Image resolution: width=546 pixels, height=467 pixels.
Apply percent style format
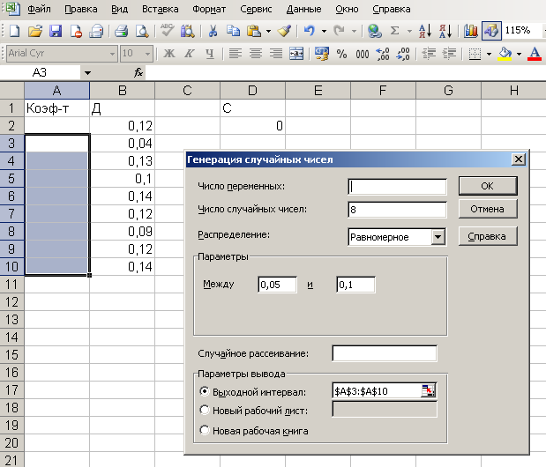[x=341, y=54]
